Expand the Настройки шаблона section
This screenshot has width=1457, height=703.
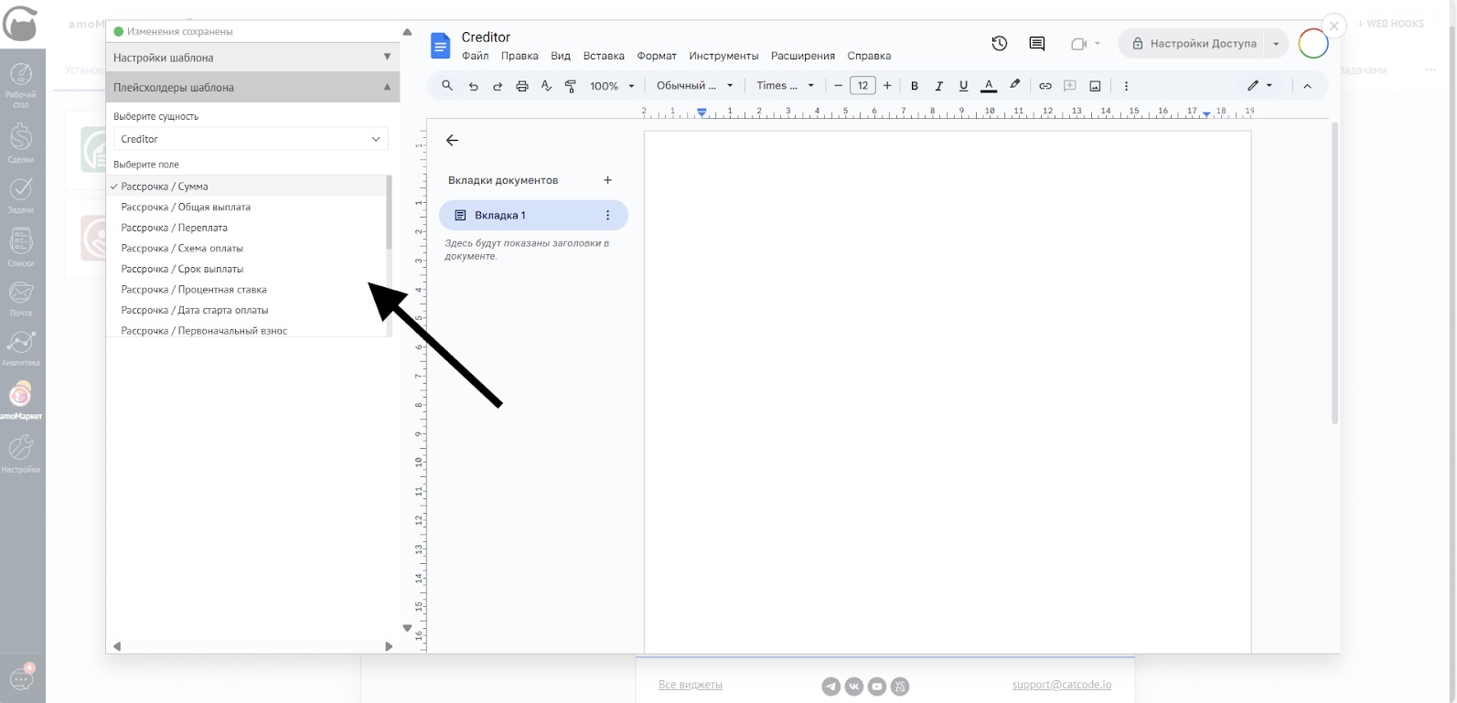click(252, 58)
